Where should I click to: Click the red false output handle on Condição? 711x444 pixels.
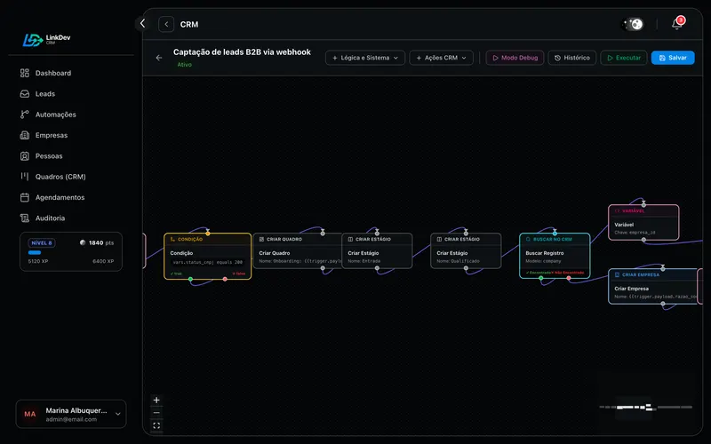pyautogui.click(x=225, y=279)
